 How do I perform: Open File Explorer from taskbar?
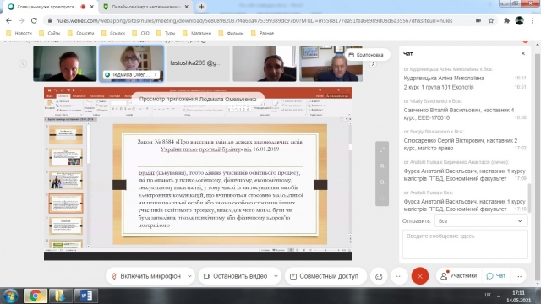(60, 296)
